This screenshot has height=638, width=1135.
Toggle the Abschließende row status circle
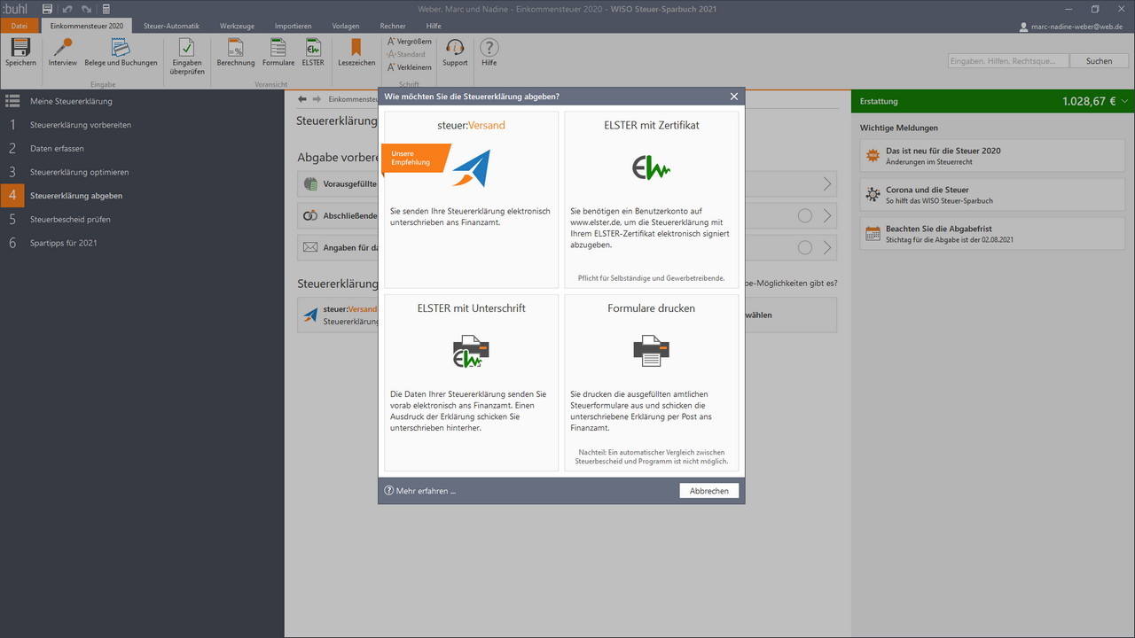point(805,216)
